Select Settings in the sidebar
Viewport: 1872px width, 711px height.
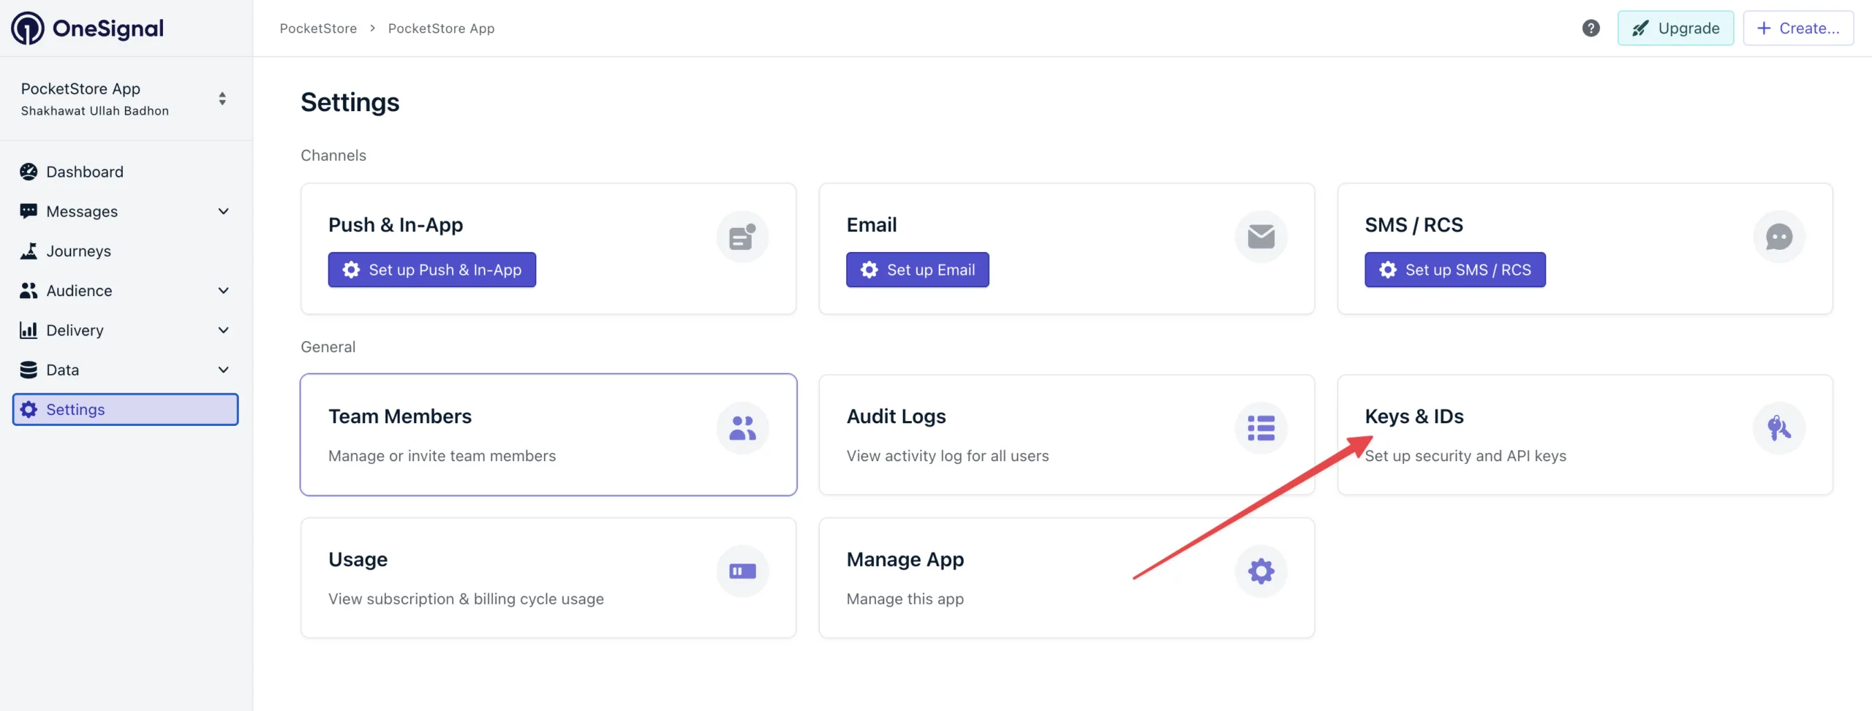point(125,409)
